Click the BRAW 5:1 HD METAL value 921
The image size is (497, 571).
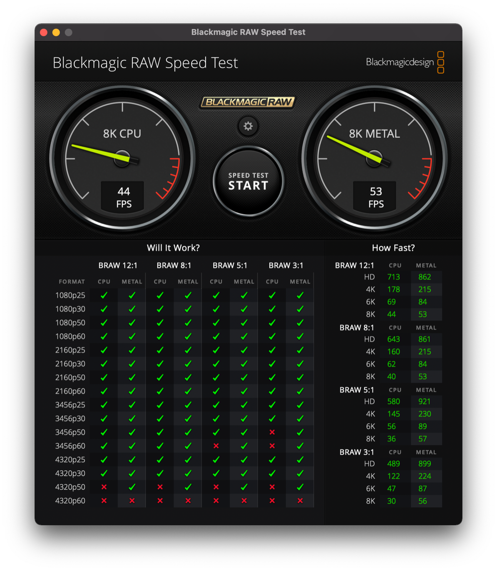pos(425,402)
